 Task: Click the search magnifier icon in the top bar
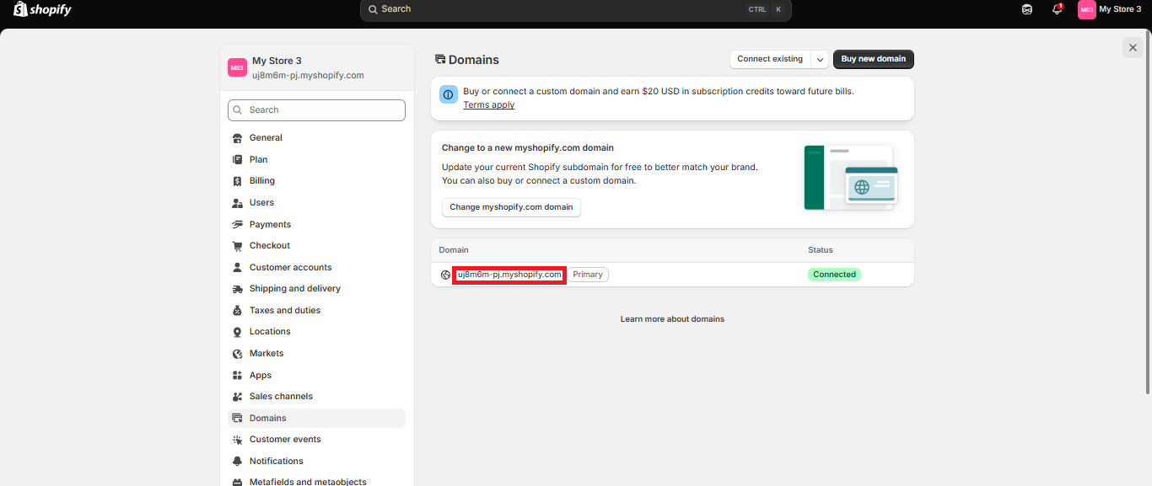[373, 9]
